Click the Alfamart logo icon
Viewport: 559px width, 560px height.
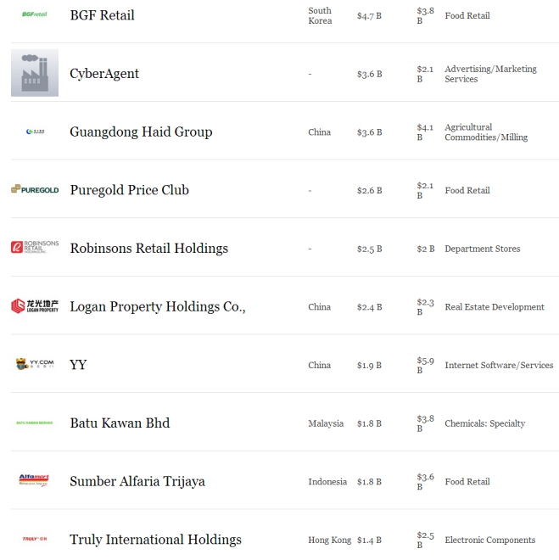click(x=35, y=480)
